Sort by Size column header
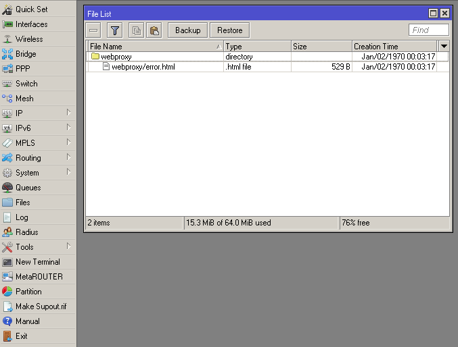 321,47
